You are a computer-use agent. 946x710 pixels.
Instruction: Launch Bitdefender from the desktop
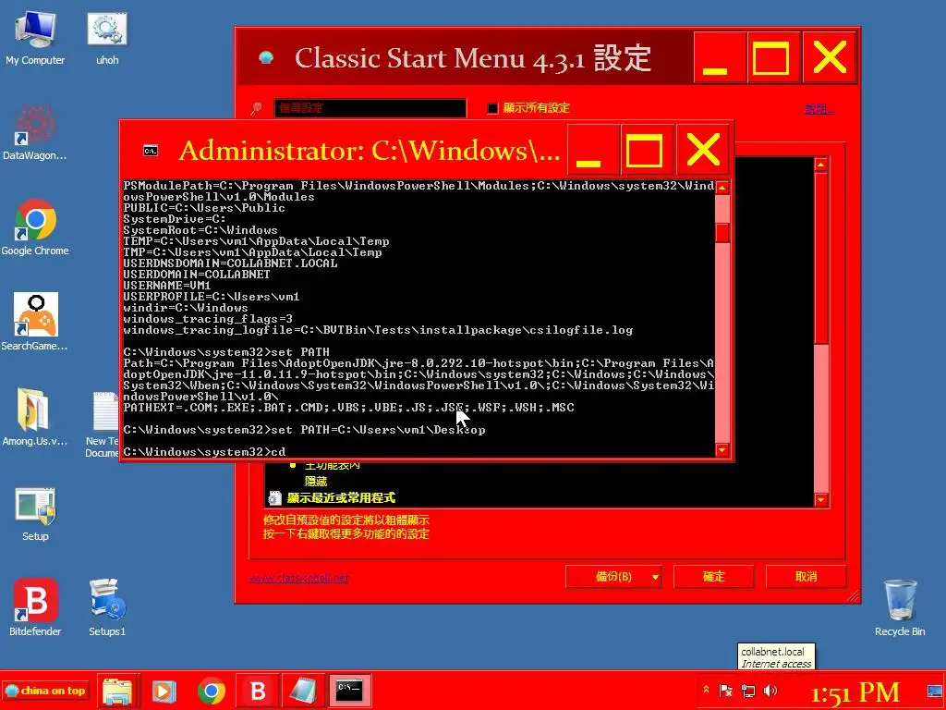(35, 607)
